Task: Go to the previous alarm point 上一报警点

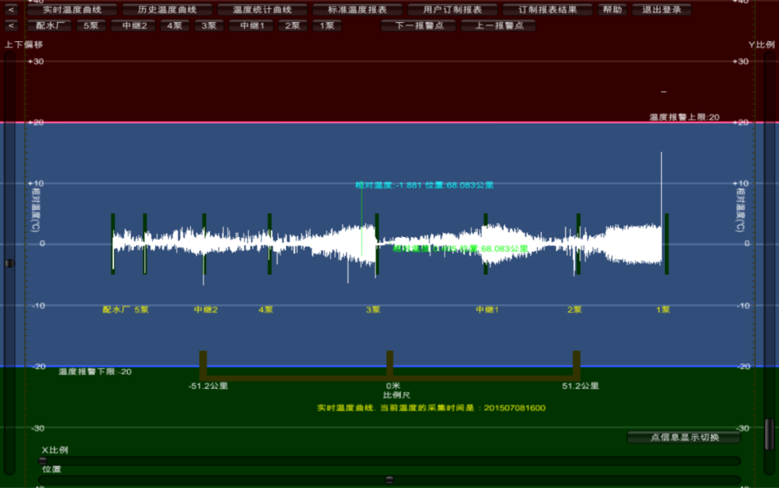Action: point(498,25)
